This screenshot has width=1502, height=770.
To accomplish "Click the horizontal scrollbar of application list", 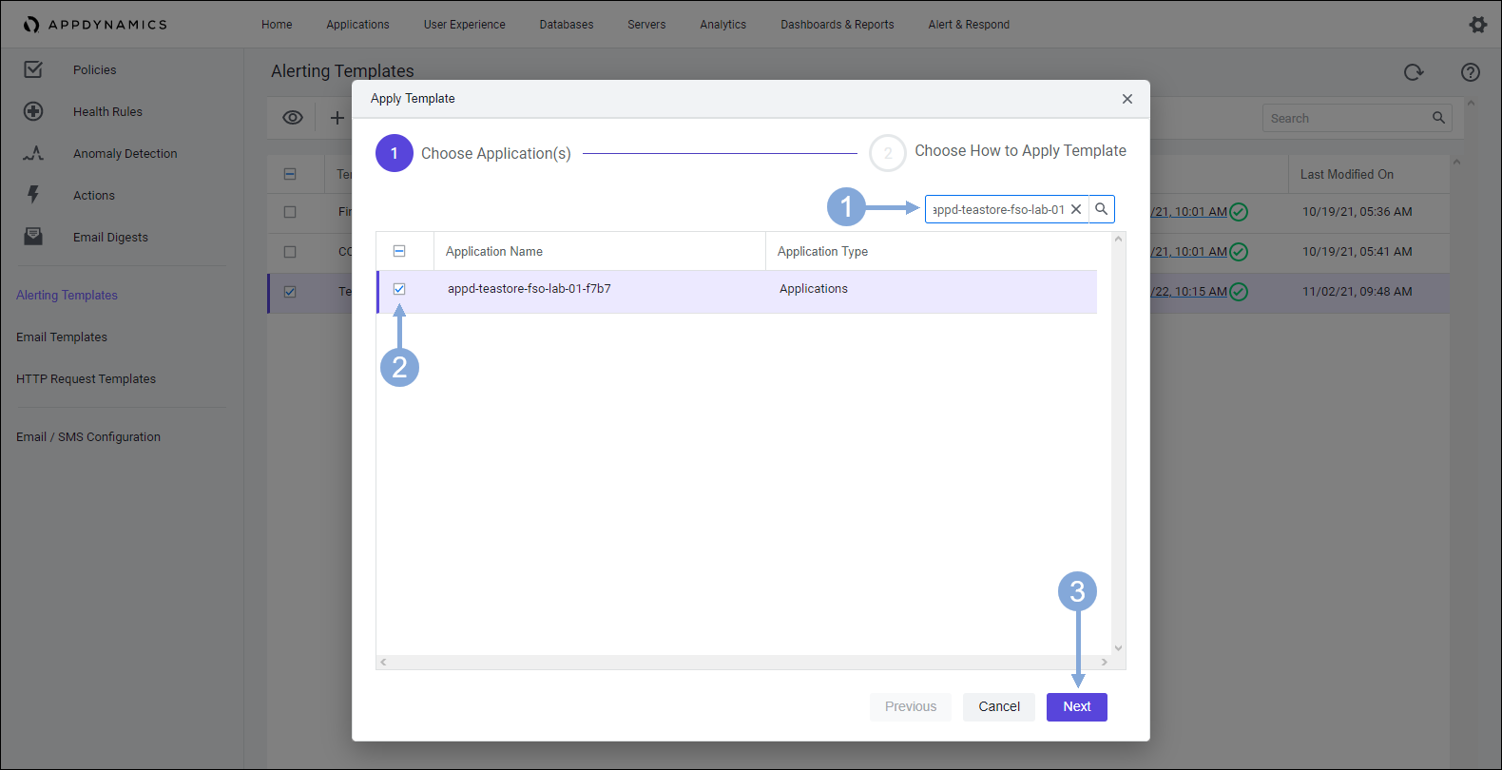I will pos(743,662).
